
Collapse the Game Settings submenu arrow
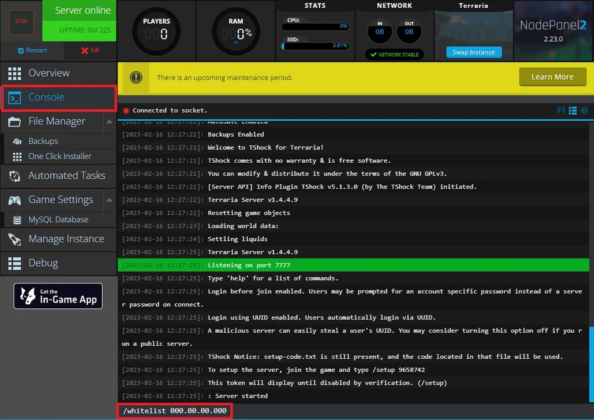(109, 200)
